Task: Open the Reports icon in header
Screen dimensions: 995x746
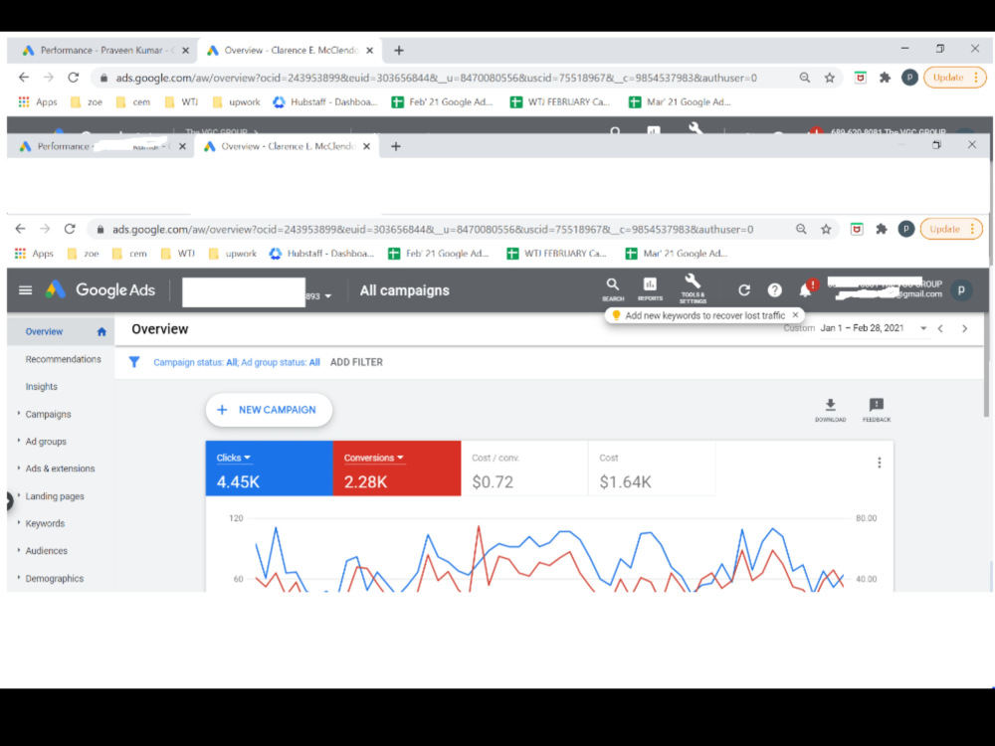Action: coord(650,288)
